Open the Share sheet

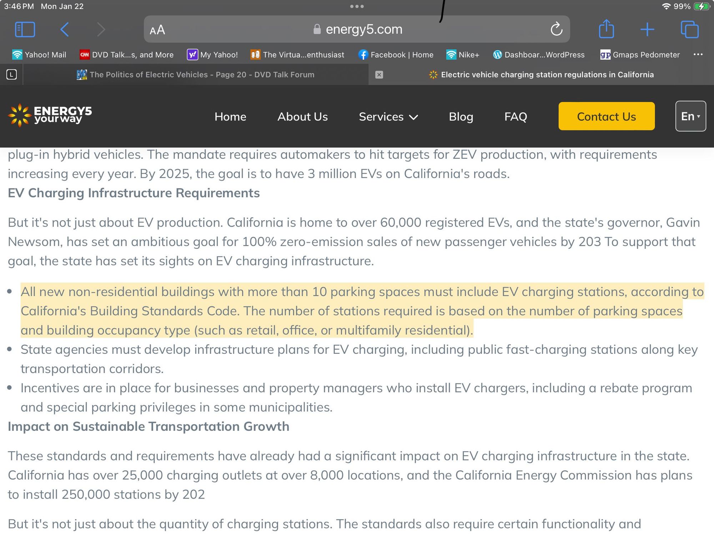point(606,29)
